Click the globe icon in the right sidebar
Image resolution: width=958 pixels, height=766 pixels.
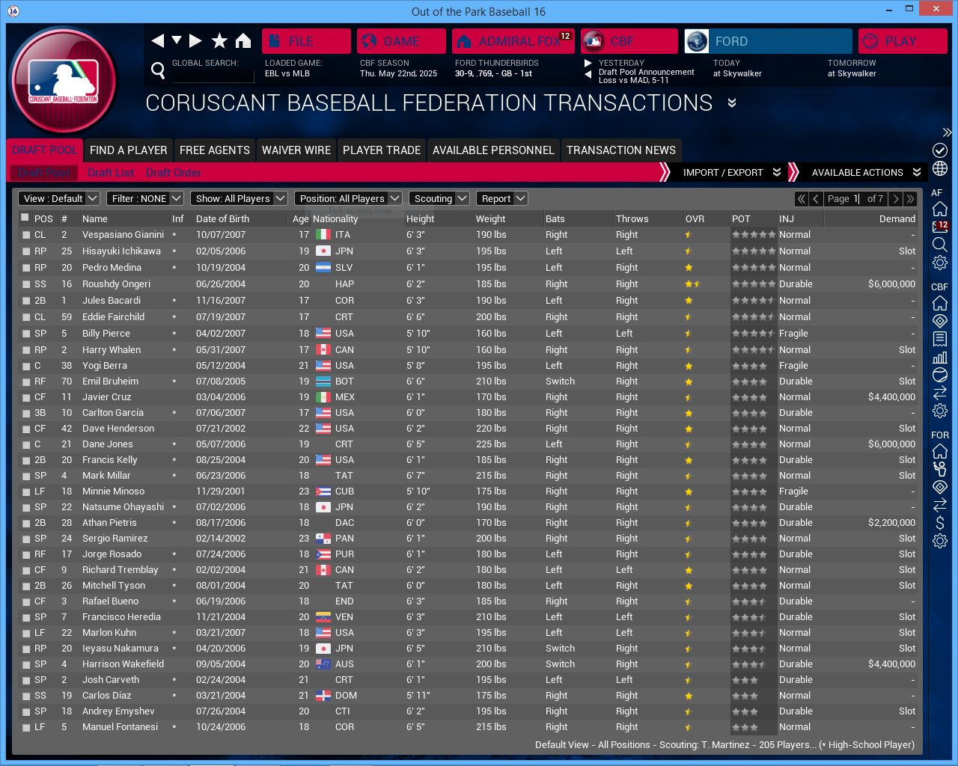(x=940, y=168)
